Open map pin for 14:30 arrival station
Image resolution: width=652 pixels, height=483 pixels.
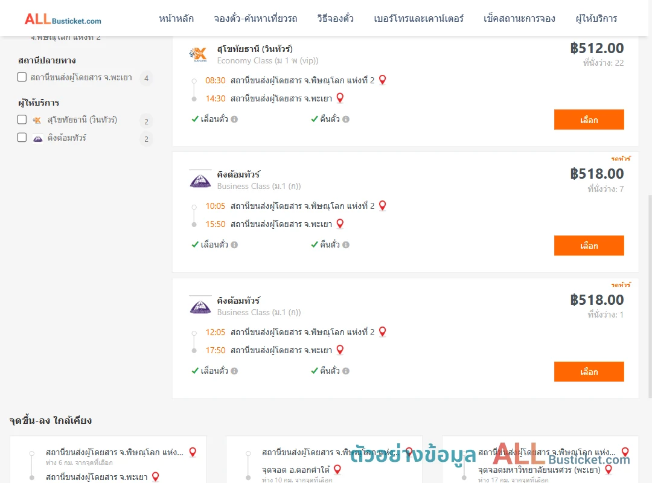pos(340,98)
